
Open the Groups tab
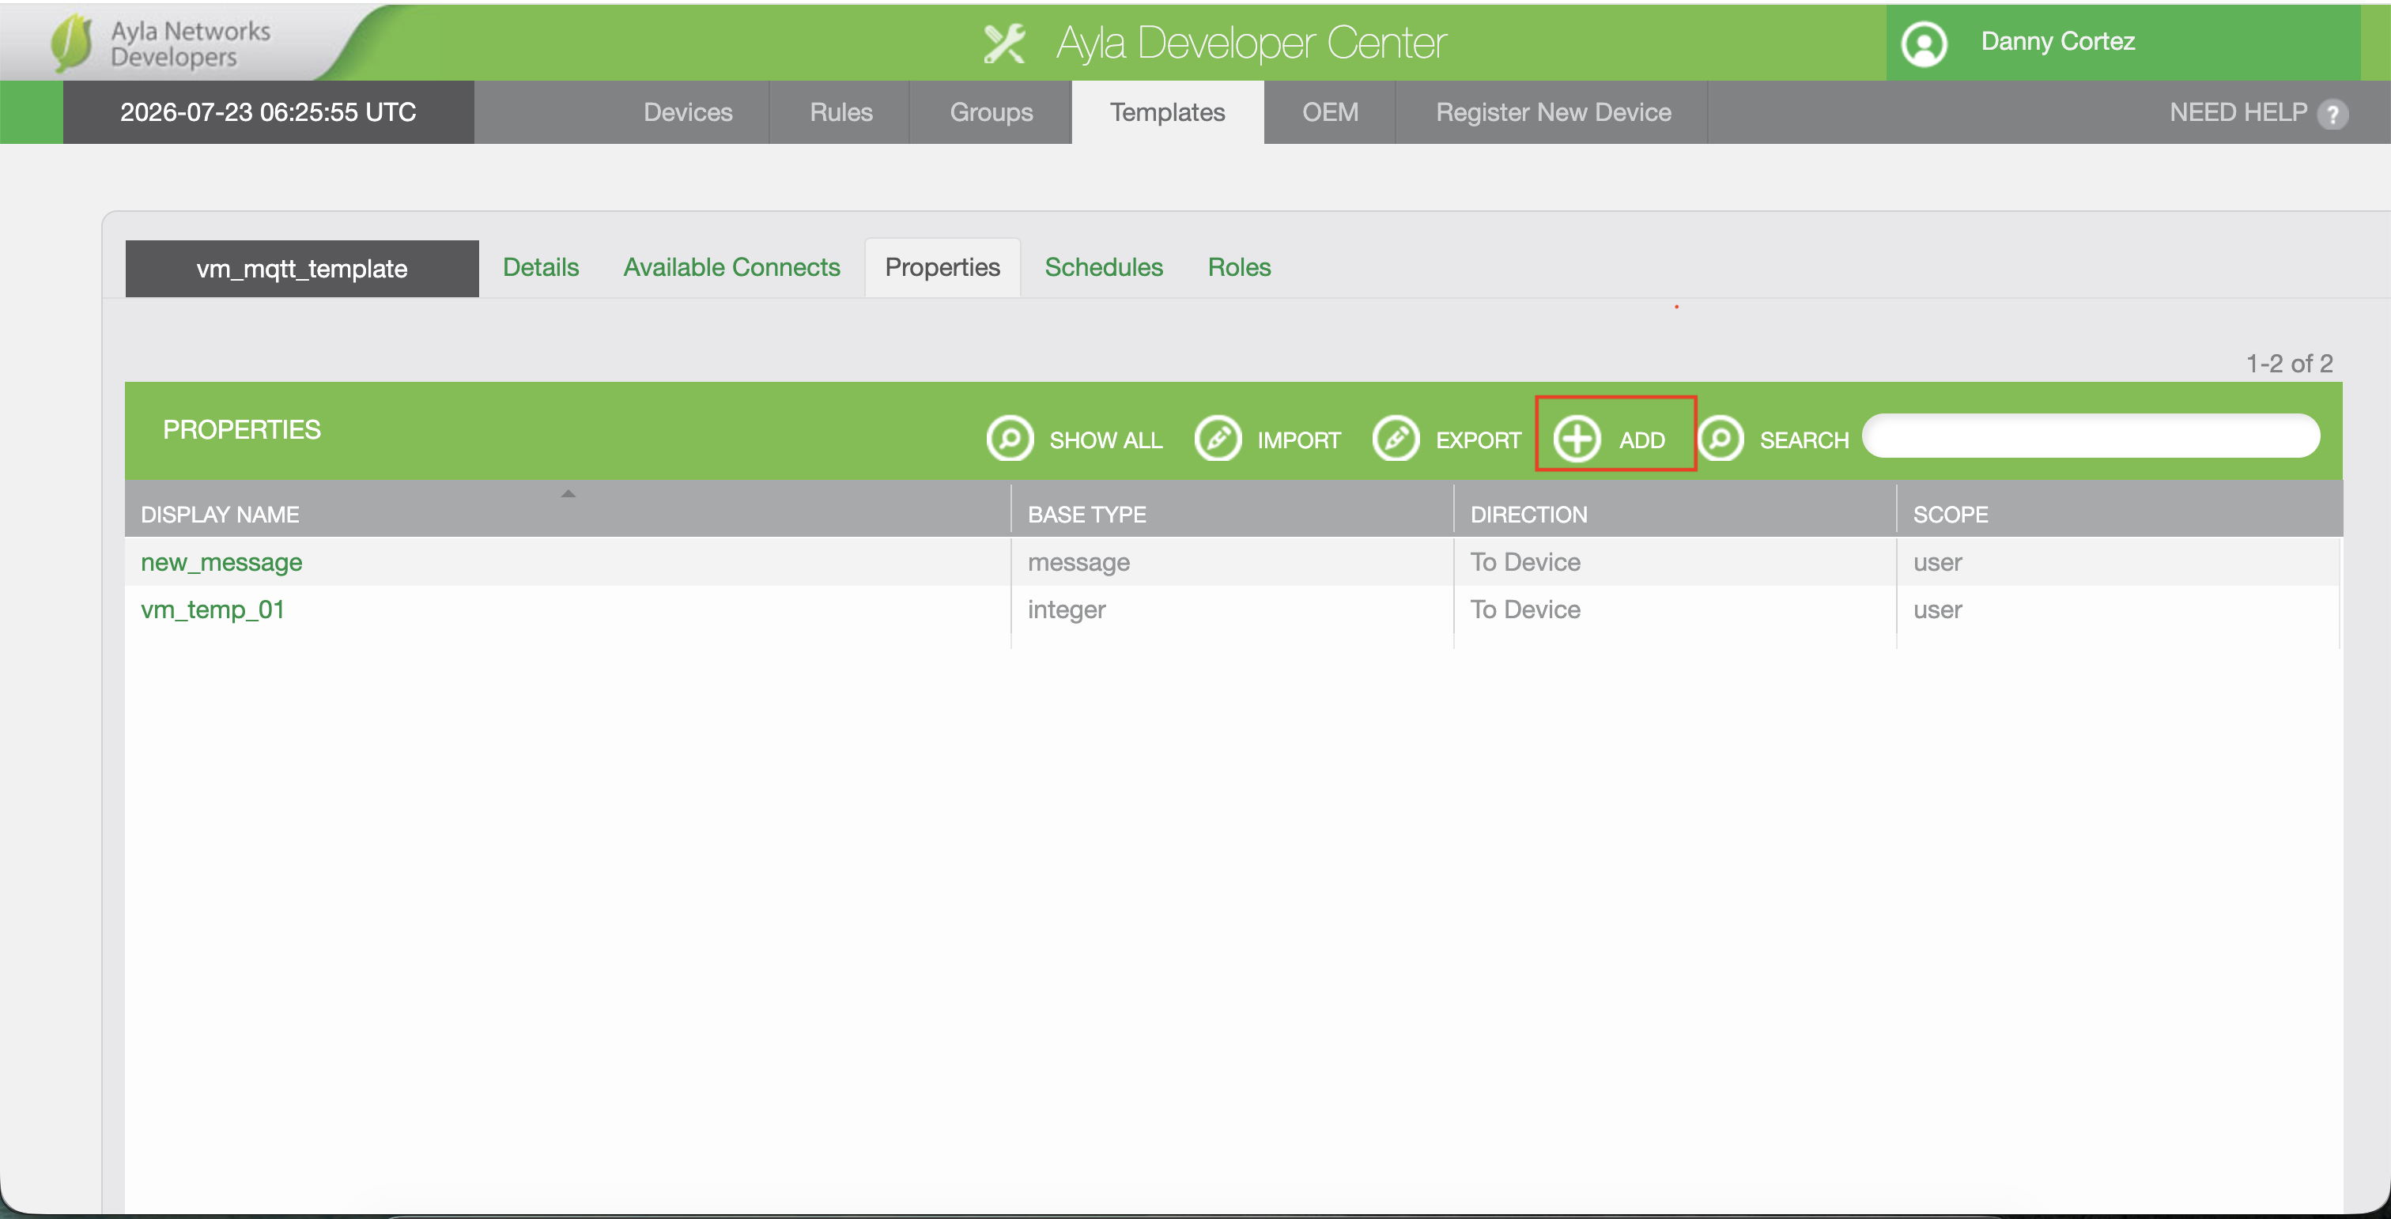[992, 112]
